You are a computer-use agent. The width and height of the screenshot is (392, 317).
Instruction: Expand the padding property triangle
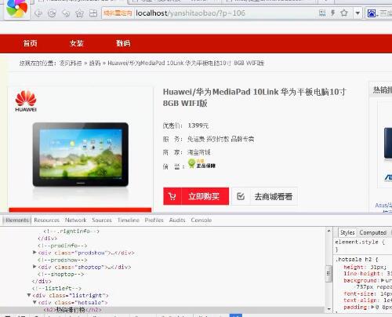pos(373,307)
